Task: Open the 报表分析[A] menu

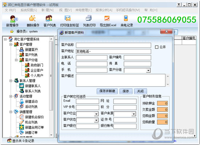Action: click(x=104, y=10)
